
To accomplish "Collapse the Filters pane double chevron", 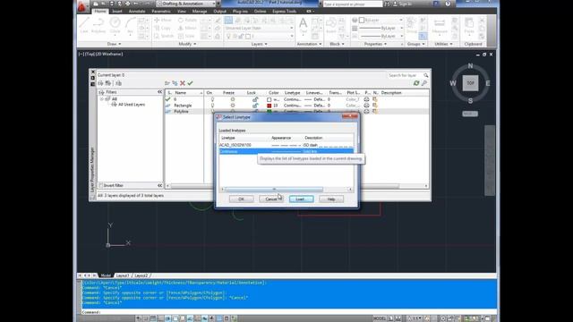I will coord(159,92).
